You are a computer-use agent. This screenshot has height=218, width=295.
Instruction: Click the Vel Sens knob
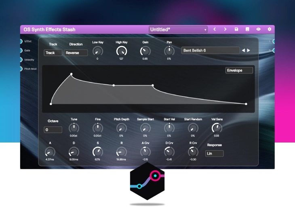pyautogui.click(x=217, y=128)
